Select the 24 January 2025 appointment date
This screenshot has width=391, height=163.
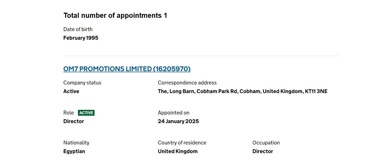pyautogui.click(x=178, y=121)
